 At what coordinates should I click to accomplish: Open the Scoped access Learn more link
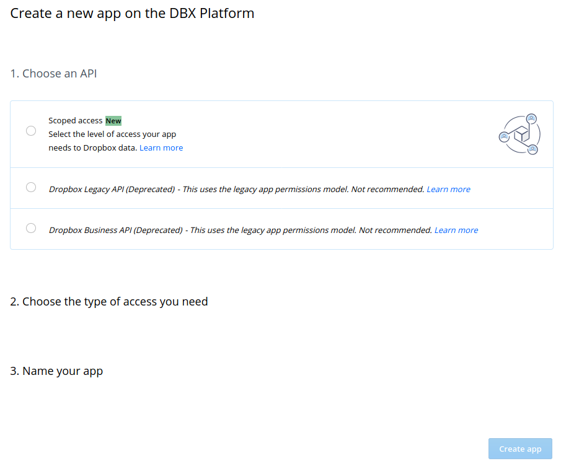click(x=161, y=147)
